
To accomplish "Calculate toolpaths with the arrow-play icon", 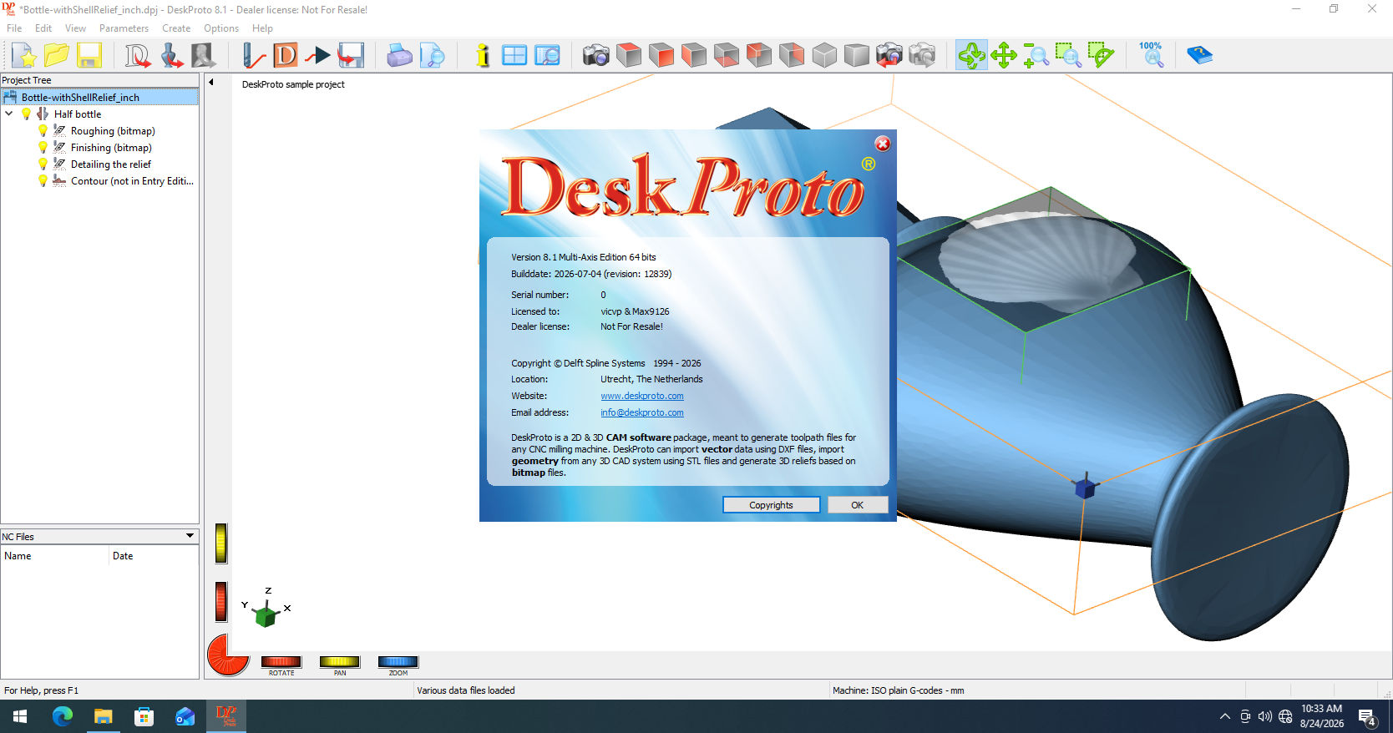I will coord(318,56).
